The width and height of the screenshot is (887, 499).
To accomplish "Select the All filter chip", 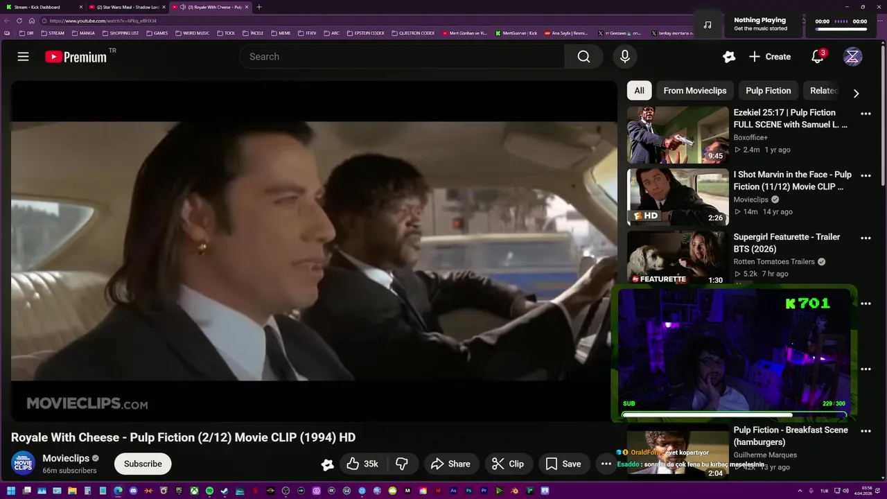I will click(639, 91).
